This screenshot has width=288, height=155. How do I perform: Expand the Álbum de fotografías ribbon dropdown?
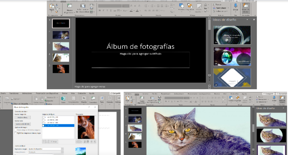(30, 104)
